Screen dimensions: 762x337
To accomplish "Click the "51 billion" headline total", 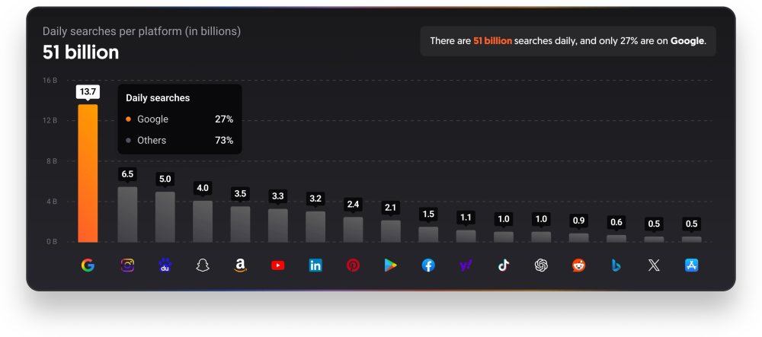I will [x=81, y=52].
